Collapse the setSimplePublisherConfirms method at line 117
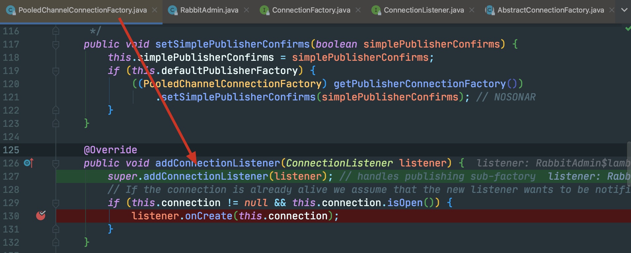The image size is (631, 253). 56,44
